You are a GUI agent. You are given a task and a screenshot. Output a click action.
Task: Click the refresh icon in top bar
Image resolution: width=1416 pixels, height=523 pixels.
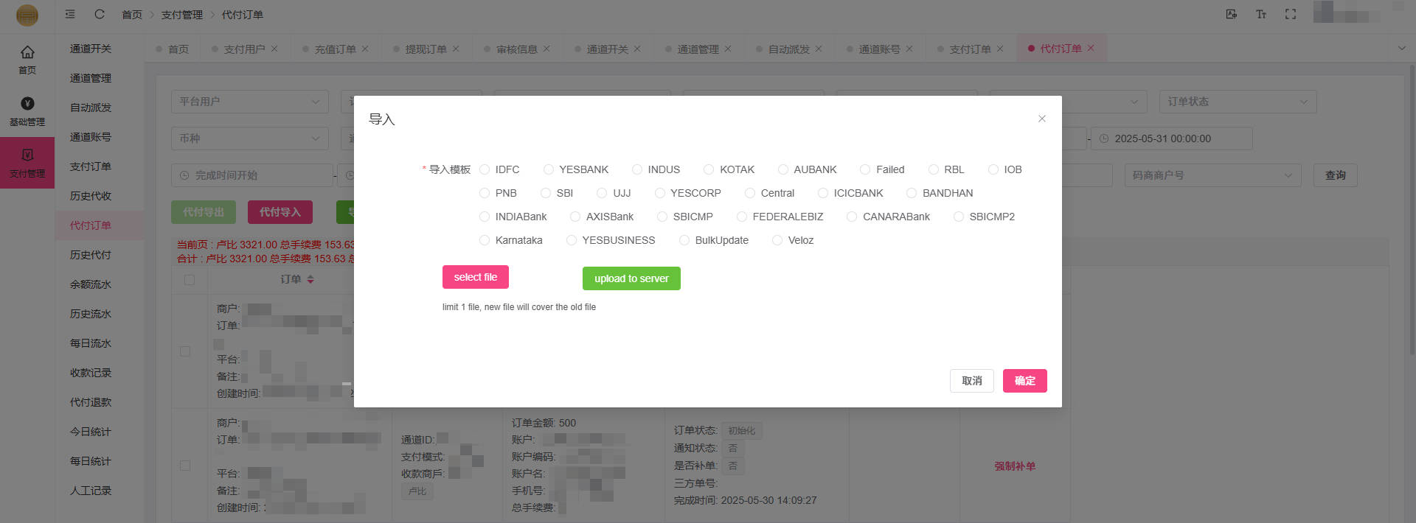(x=100, y=14)
